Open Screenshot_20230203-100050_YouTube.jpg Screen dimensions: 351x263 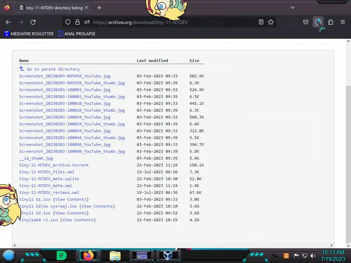pos(65,145)
